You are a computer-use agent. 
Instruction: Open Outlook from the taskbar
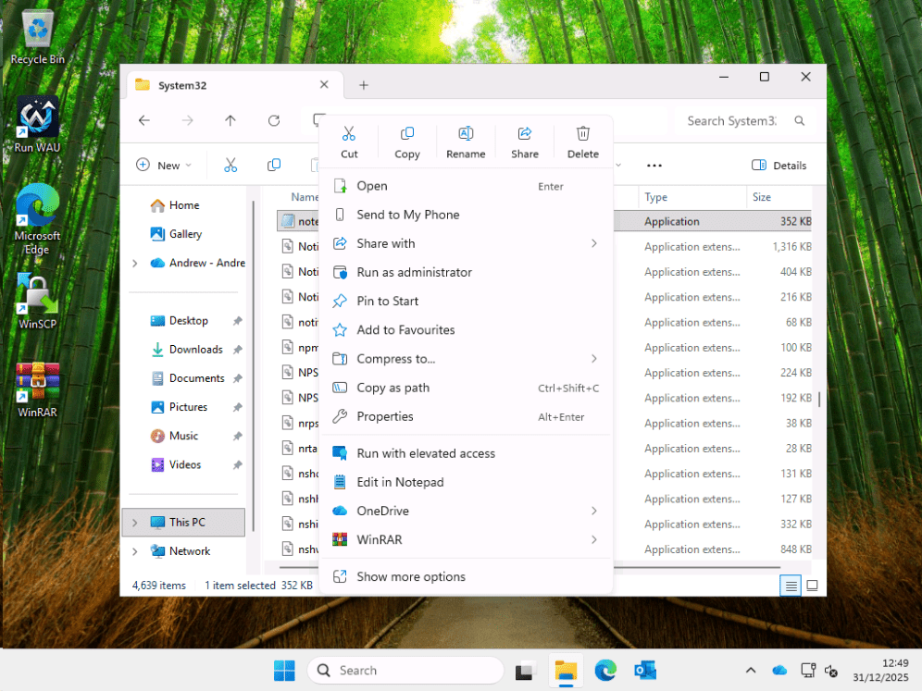click(x=644, y=670)
